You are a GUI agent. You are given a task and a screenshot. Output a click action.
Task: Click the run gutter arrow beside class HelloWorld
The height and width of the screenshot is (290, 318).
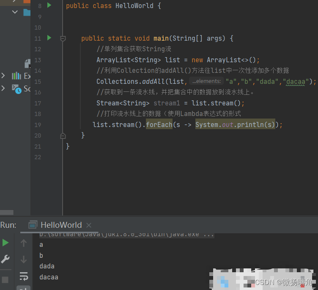tap(49, 6)
